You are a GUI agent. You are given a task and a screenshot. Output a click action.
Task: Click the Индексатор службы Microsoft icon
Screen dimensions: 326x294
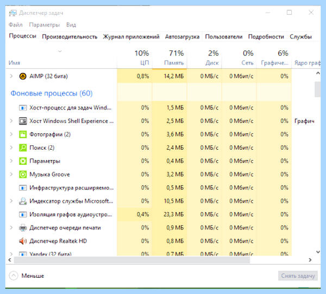click(23, 201)
